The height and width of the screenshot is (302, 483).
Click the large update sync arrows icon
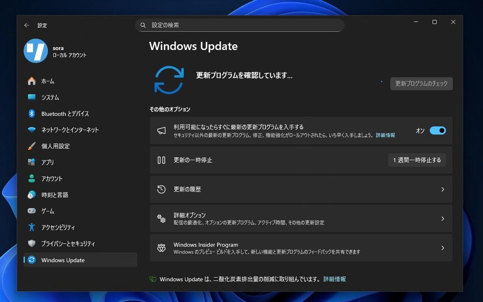tap(169, 80)
